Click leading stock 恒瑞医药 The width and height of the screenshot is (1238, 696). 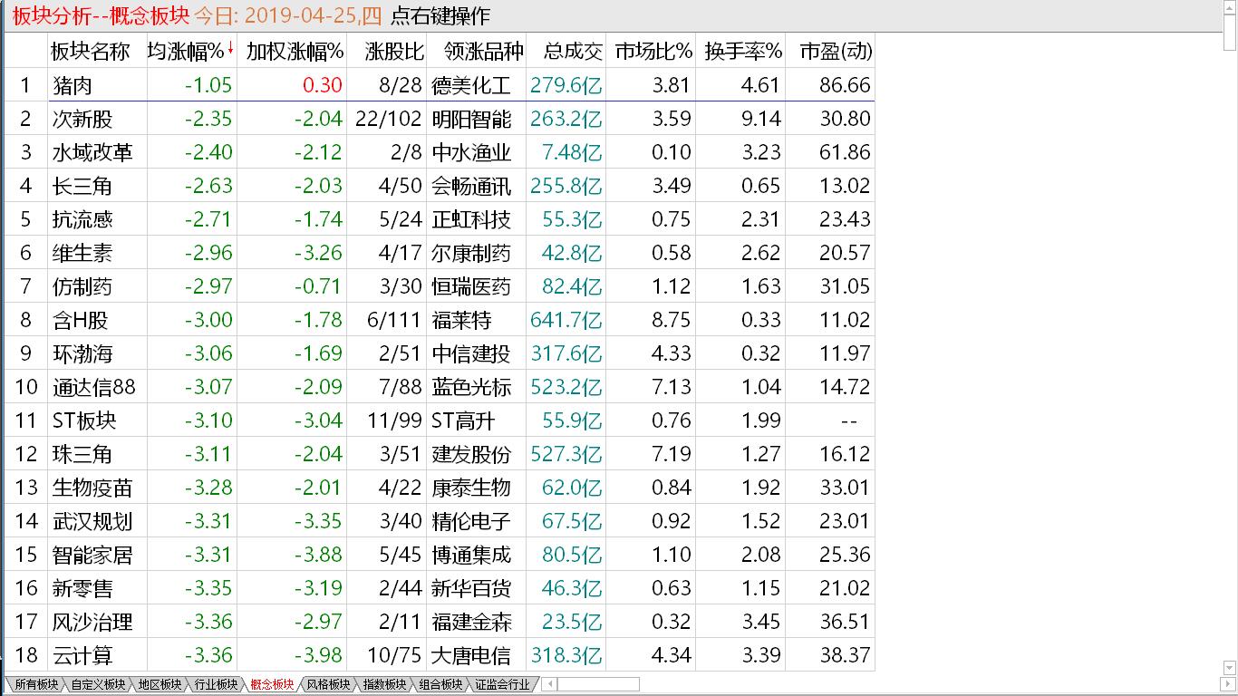471,286
